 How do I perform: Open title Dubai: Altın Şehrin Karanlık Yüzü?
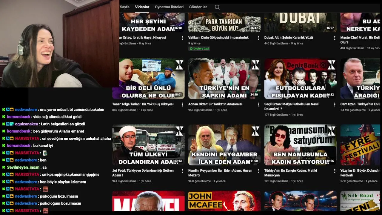(x=289, y=38)
